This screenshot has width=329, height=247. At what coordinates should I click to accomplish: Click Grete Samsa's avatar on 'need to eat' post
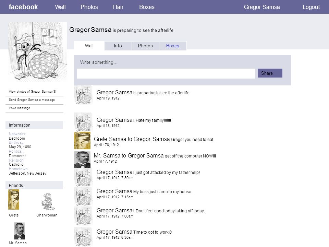pos(82,141)
